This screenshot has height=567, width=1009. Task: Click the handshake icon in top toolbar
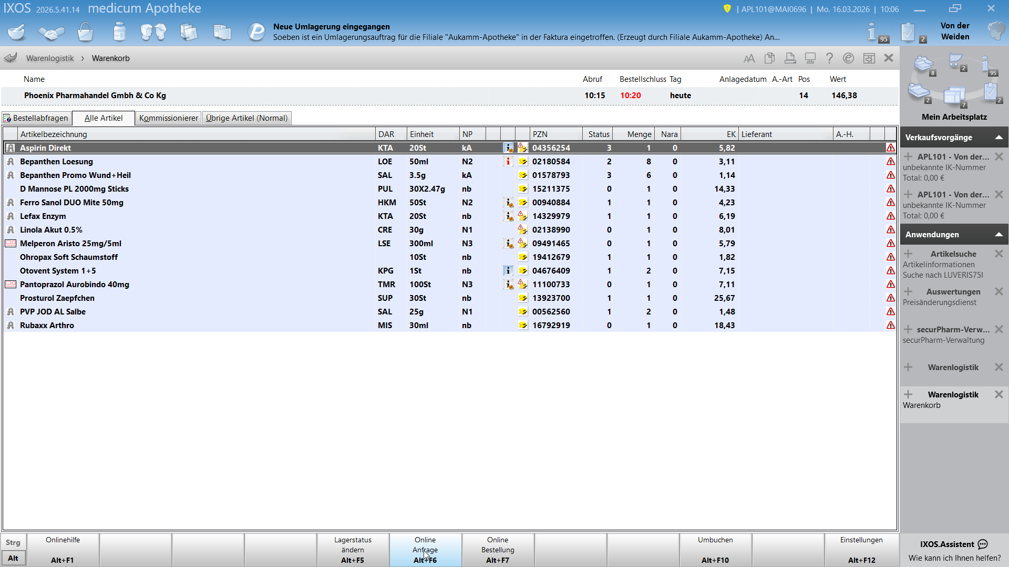[x=51, y=33]
